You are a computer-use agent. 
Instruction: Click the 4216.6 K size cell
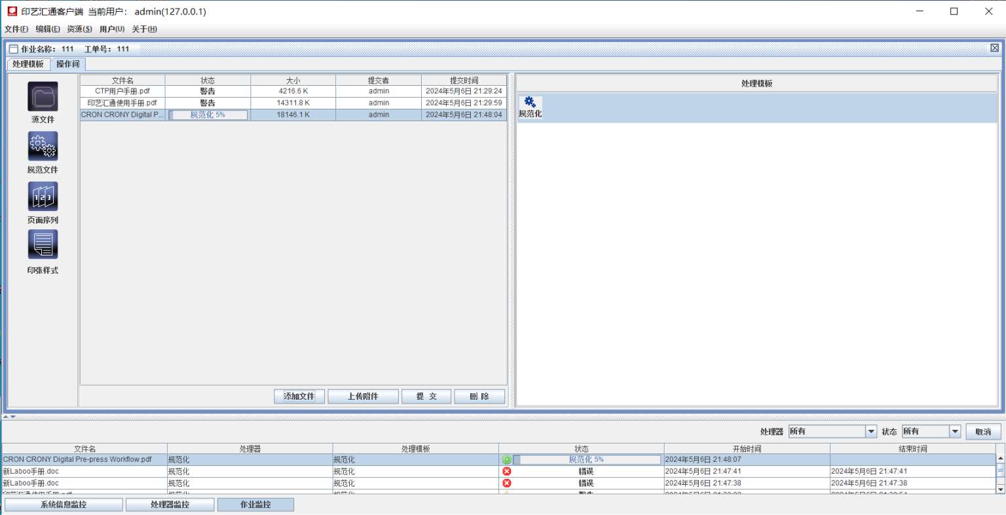[x=293, y=92]
